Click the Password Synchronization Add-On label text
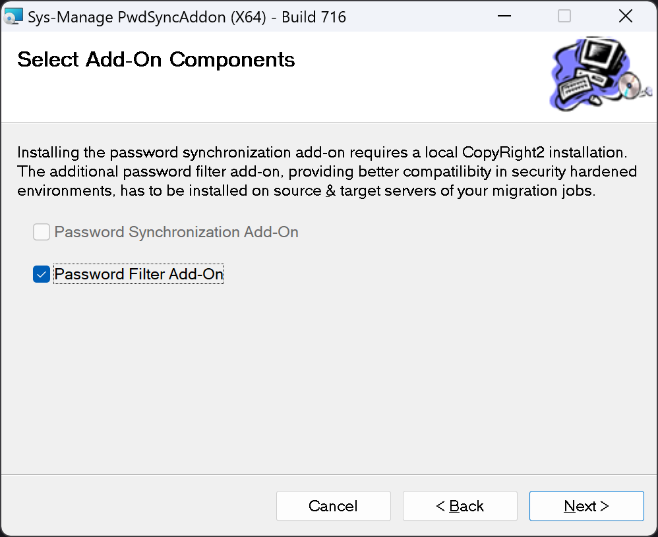The width and height of the screenshot is (658, 537). coord(176,232)
